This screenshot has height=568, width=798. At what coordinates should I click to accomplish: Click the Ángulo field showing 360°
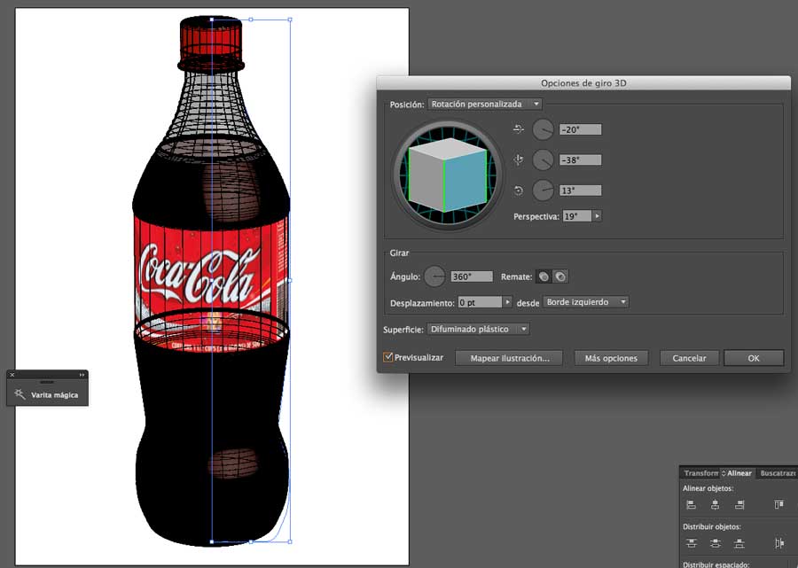click(472, 276)
